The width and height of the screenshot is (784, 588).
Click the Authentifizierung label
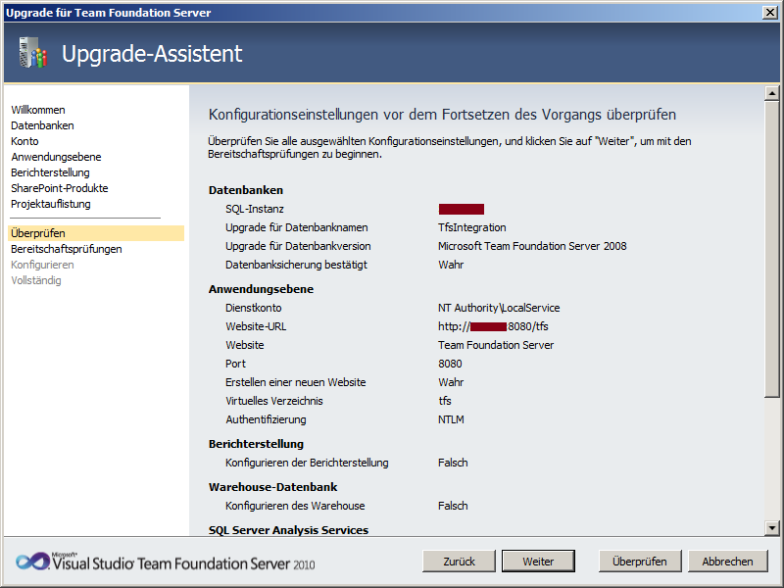click(x=266, y=419)
